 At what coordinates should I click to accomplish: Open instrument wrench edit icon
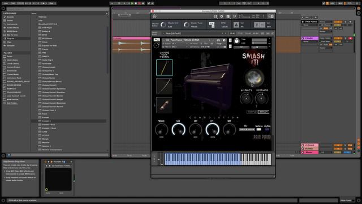[x=157, y=40]
